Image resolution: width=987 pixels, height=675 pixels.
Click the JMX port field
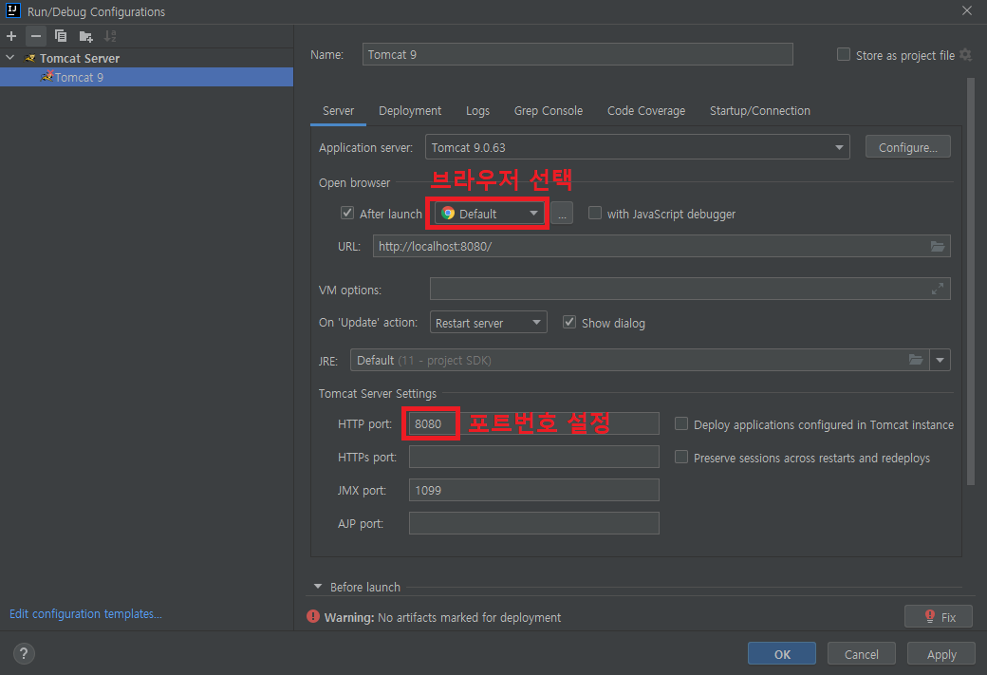click(x=533, y=490)
